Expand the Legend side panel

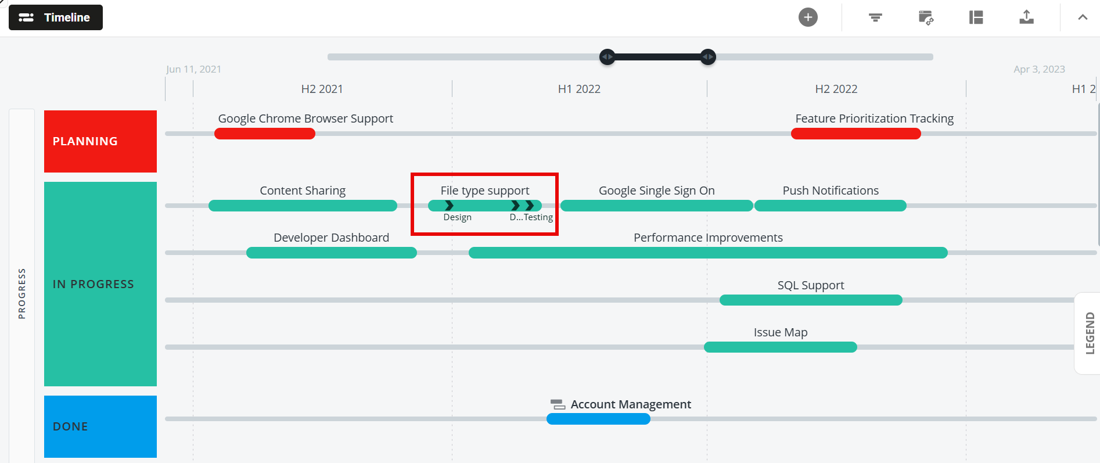click(x=1089, y=333)
